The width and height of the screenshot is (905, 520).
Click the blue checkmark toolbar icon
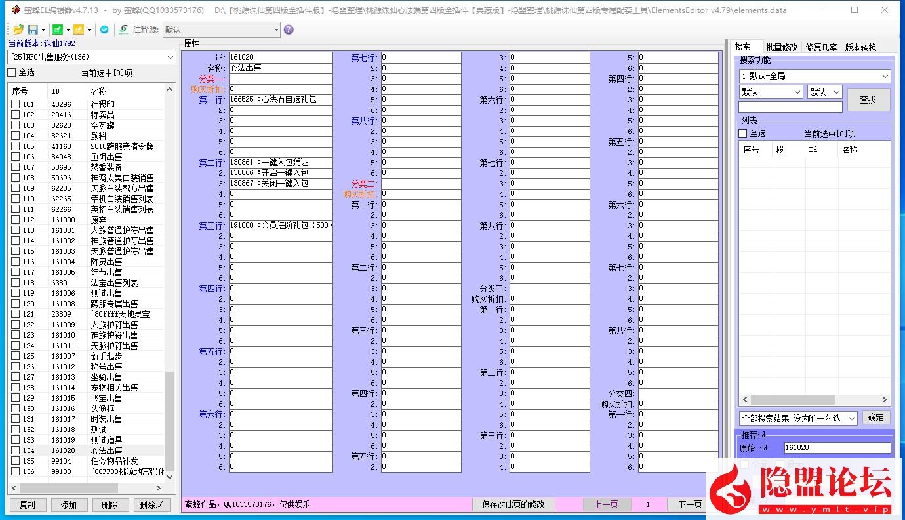point(104,30)
